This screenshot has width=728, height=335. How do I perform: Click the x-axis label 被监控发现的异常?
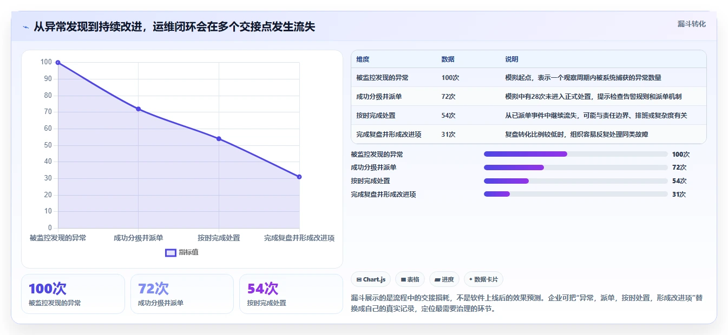pos(58,238)
